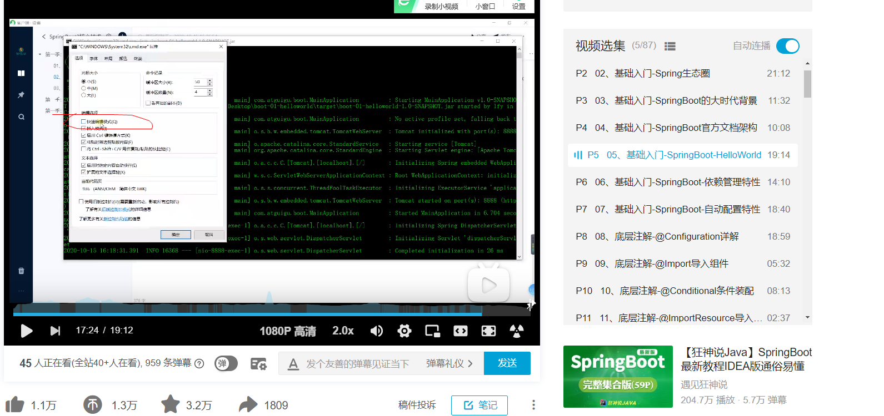
Task: Open the 笔记 notes button
Action: (x=480, y=405)
